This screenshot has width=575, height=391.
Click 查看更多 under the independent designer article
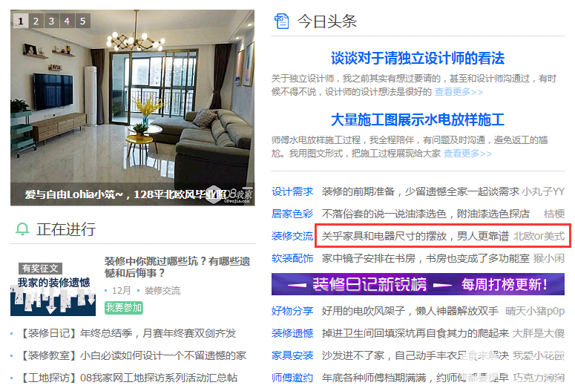(459, 92)
